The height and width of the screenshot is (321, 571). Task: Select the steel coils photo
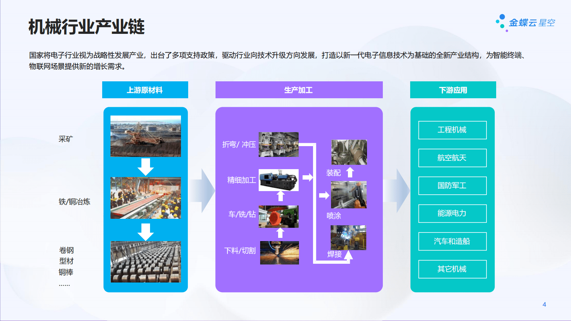[x=146, y=262]
